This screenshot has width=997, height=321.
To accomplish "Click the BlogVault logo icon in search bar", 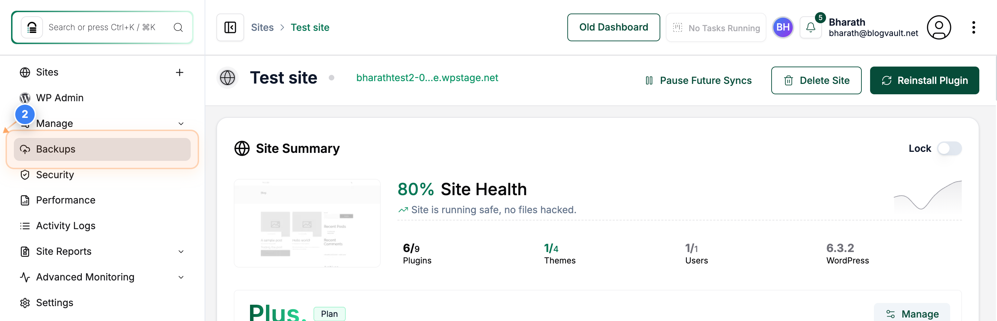I will [x=32, y=27].
